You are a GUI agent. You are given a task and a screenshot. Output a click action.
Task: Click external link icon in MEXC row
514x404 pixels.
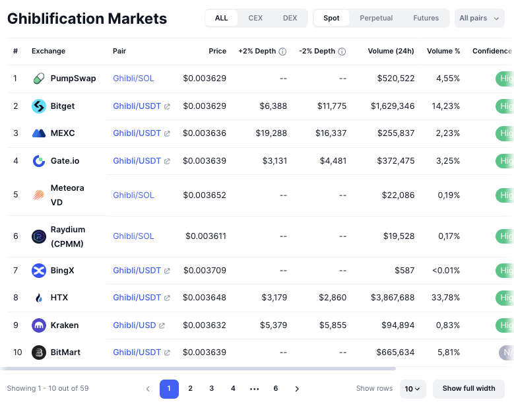(x=167, y=133)
